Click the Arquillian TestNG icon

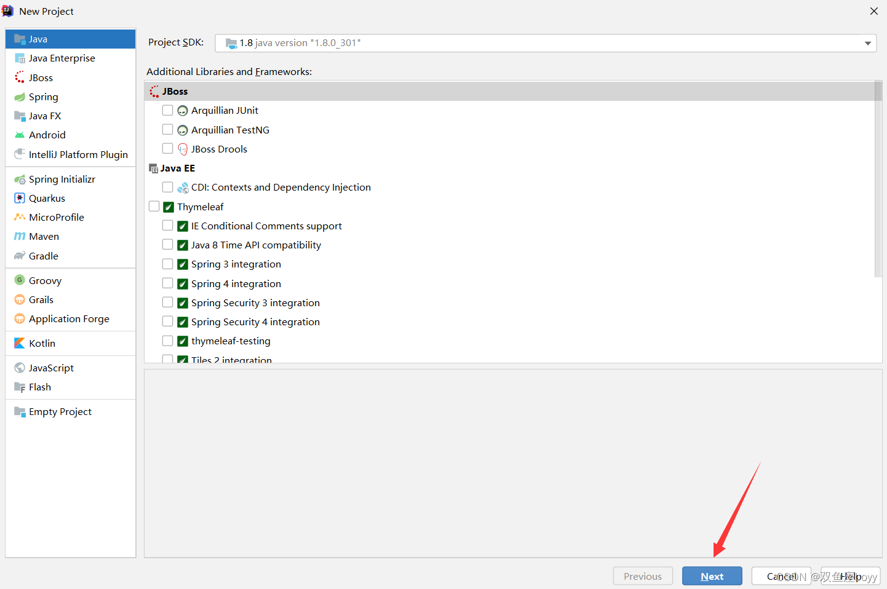point(183,130)
